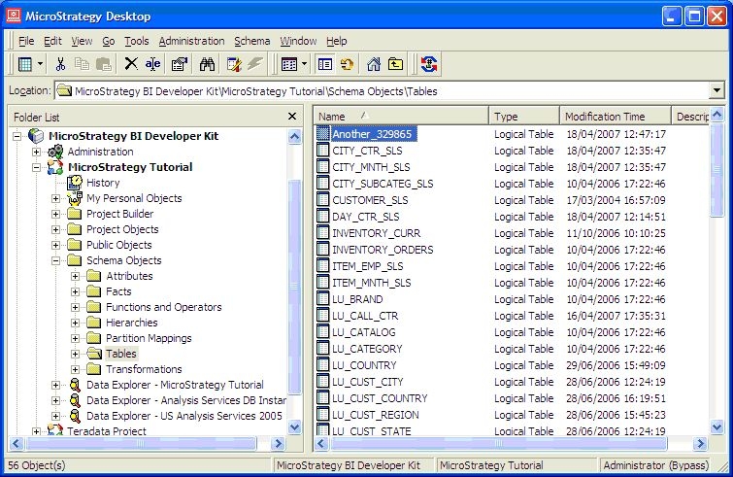Click the Update Schema toolbar icon
Image resolution: width=733 pixels, height=477 pixels.
click(429, 64)
